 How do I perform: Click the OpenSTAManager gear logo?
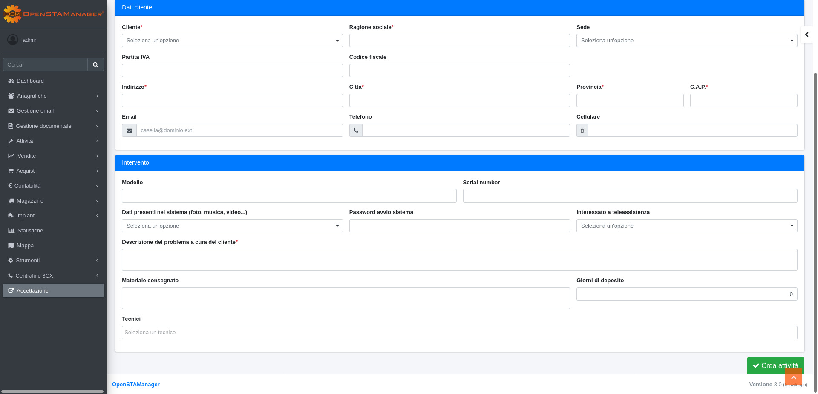click(12, 14)
